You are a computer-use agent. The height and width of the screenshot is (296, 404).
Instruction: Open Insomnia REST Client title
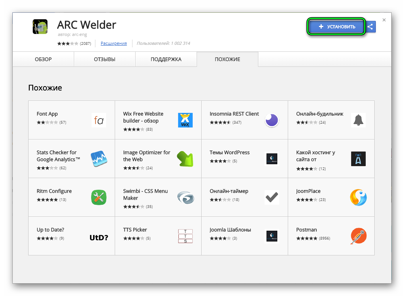coord(234,114)
